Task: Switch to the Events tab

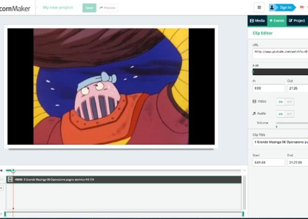Action: (277, 21)
